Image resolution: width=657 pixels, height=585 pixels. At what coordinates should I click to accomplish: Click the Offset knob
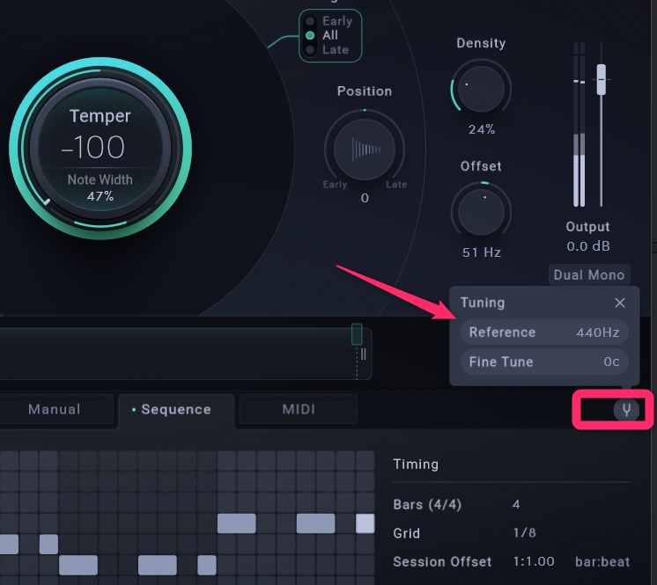click(481, 209)
